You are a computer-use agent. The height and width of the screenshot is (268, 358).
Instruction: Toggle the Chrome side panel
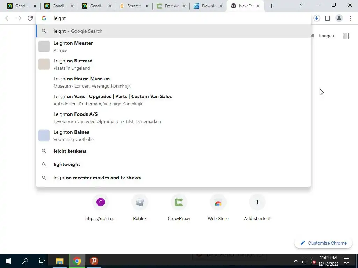(x=328, y=18)
